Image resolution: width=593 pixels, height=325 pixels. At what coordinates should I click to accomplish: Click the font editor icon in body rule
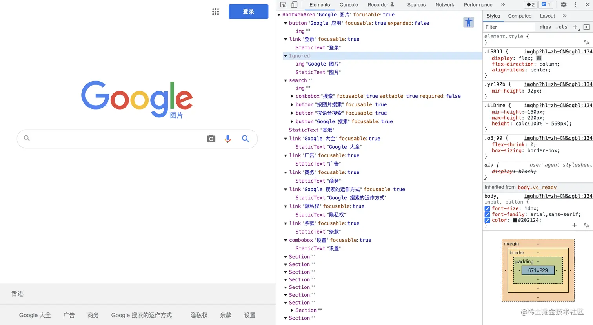tap(586, 225)
